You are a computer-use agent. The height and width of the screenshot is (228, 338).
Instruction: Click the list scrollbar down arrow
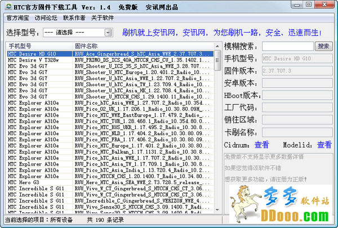point(217,209)
